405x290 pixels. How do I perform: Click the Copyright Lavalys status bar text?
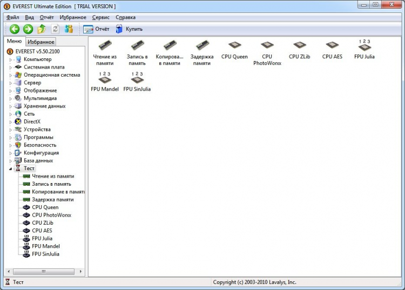pyautogui.click(x=254, y=282)
